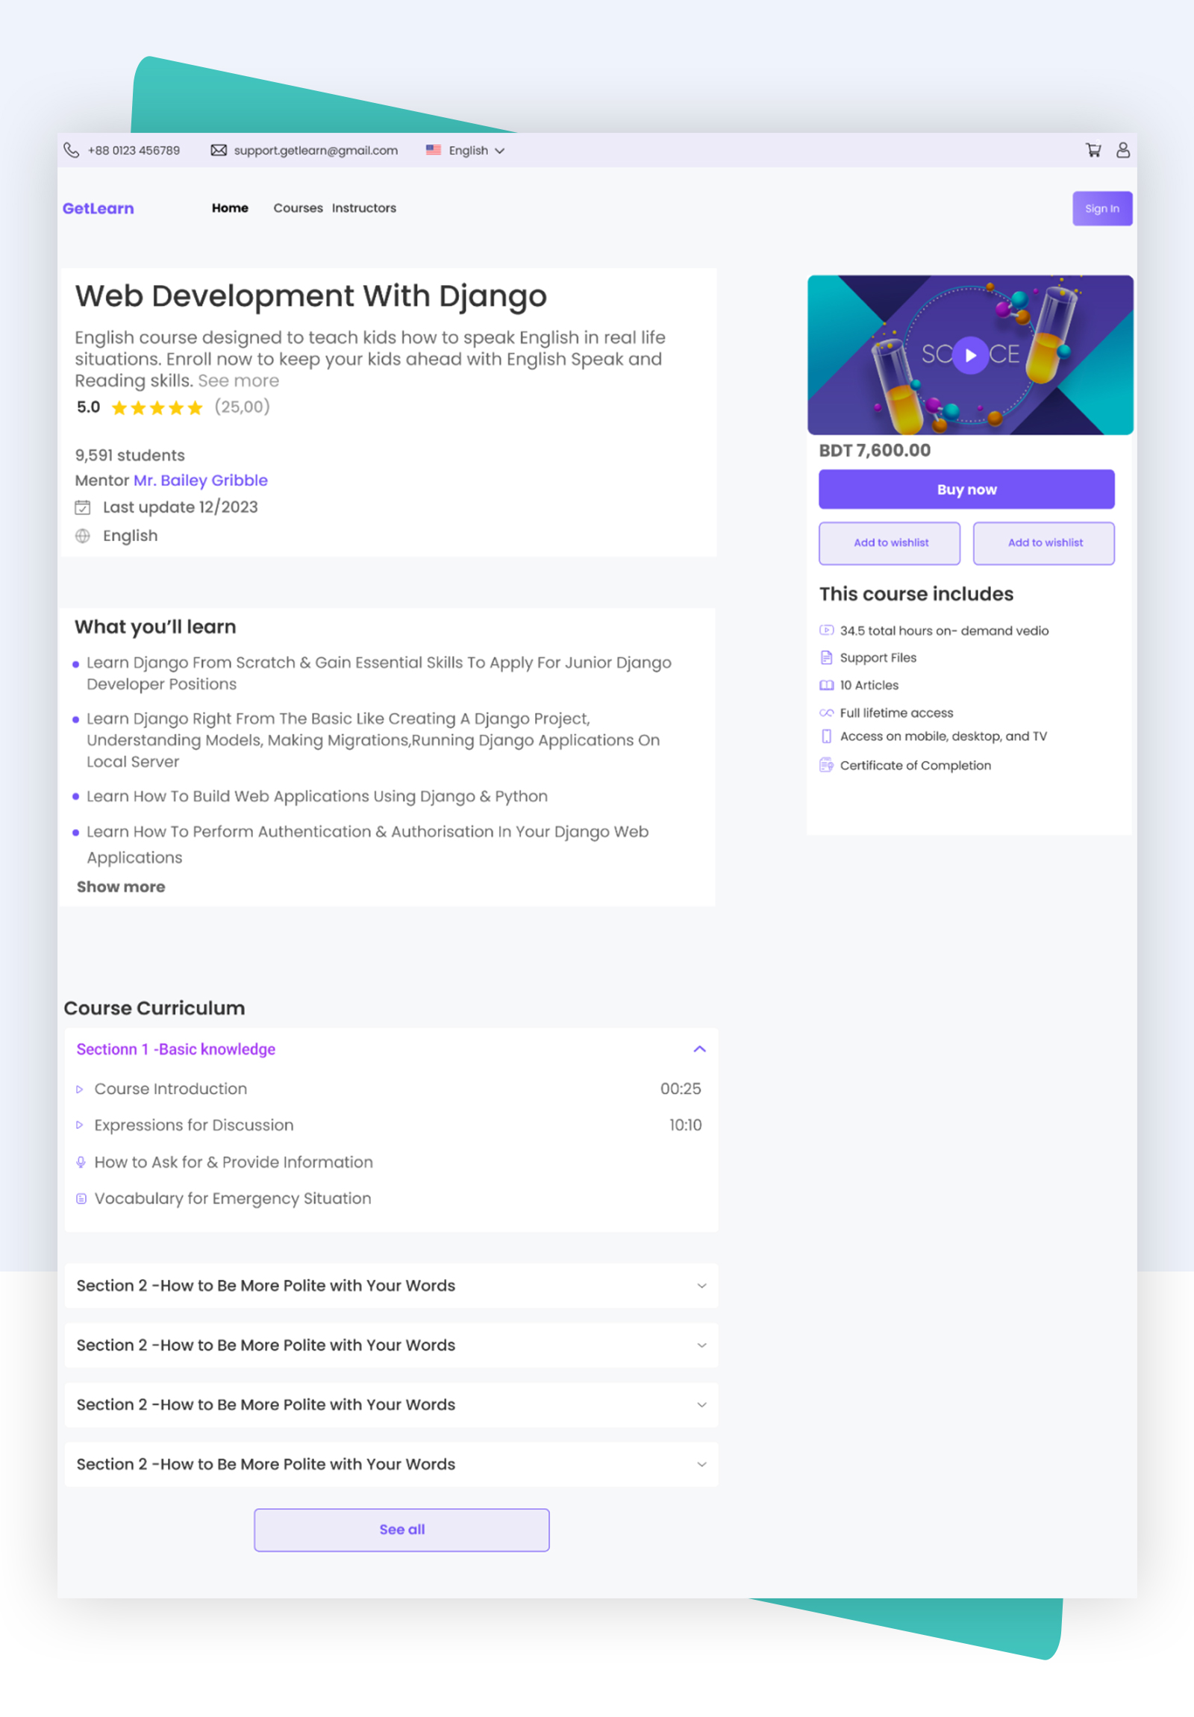The image size is (1194, 1717).
Task: Click the email envelope icon
Action: pyautogui.click(x=219, y=150)
